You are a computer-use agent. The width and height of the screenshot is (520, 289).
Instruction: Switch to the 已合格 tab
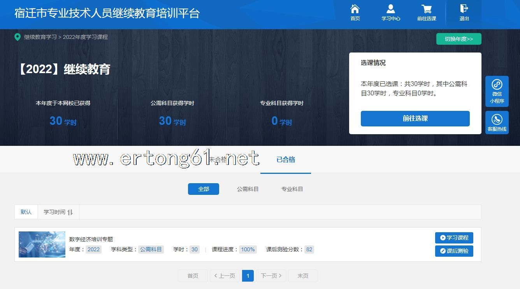(286, 159)
